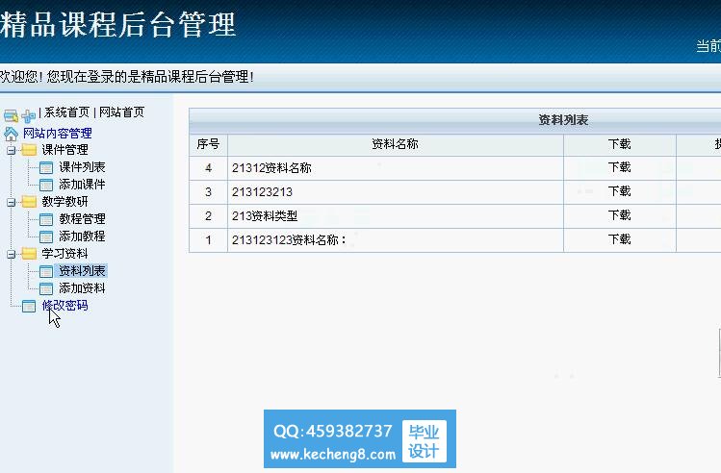
Task: Click the 教学教研 folder icon
Action: [30, 202]
